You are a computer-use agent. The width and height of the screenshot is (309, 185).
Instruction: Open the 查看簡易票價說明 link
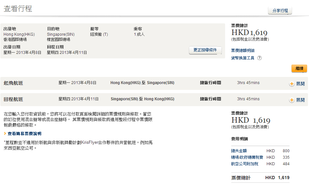point(25,134)
